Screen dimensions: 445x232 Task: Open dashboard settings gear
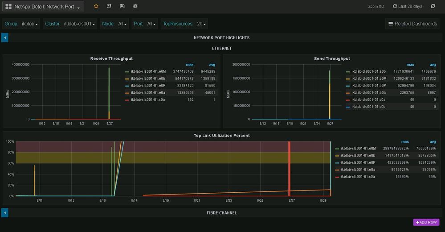(135, 6)
